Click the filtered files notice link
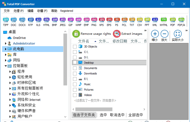Screen dimensions: 190x122 click(x=95, y=100)
